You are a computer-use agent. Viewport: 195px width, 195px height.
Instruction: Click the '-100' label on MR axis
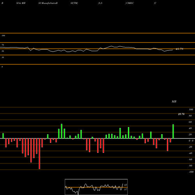click(191, 172)
